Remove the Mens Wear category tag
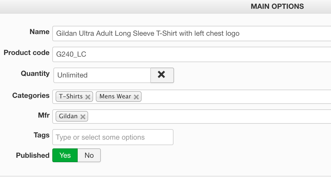The width and height of the screenshot is (331, 177). (x=136, y=97)
